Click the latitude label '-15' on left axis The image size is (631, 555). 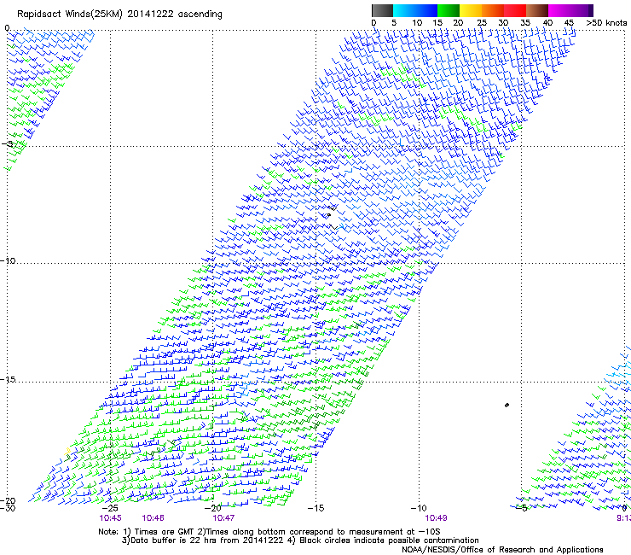[x=8, y=379]
